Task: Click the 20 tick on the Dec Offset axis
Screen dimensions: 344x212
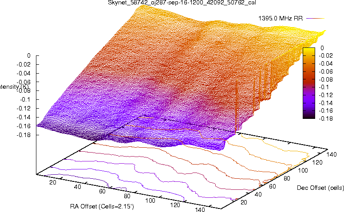Action: 244,202
